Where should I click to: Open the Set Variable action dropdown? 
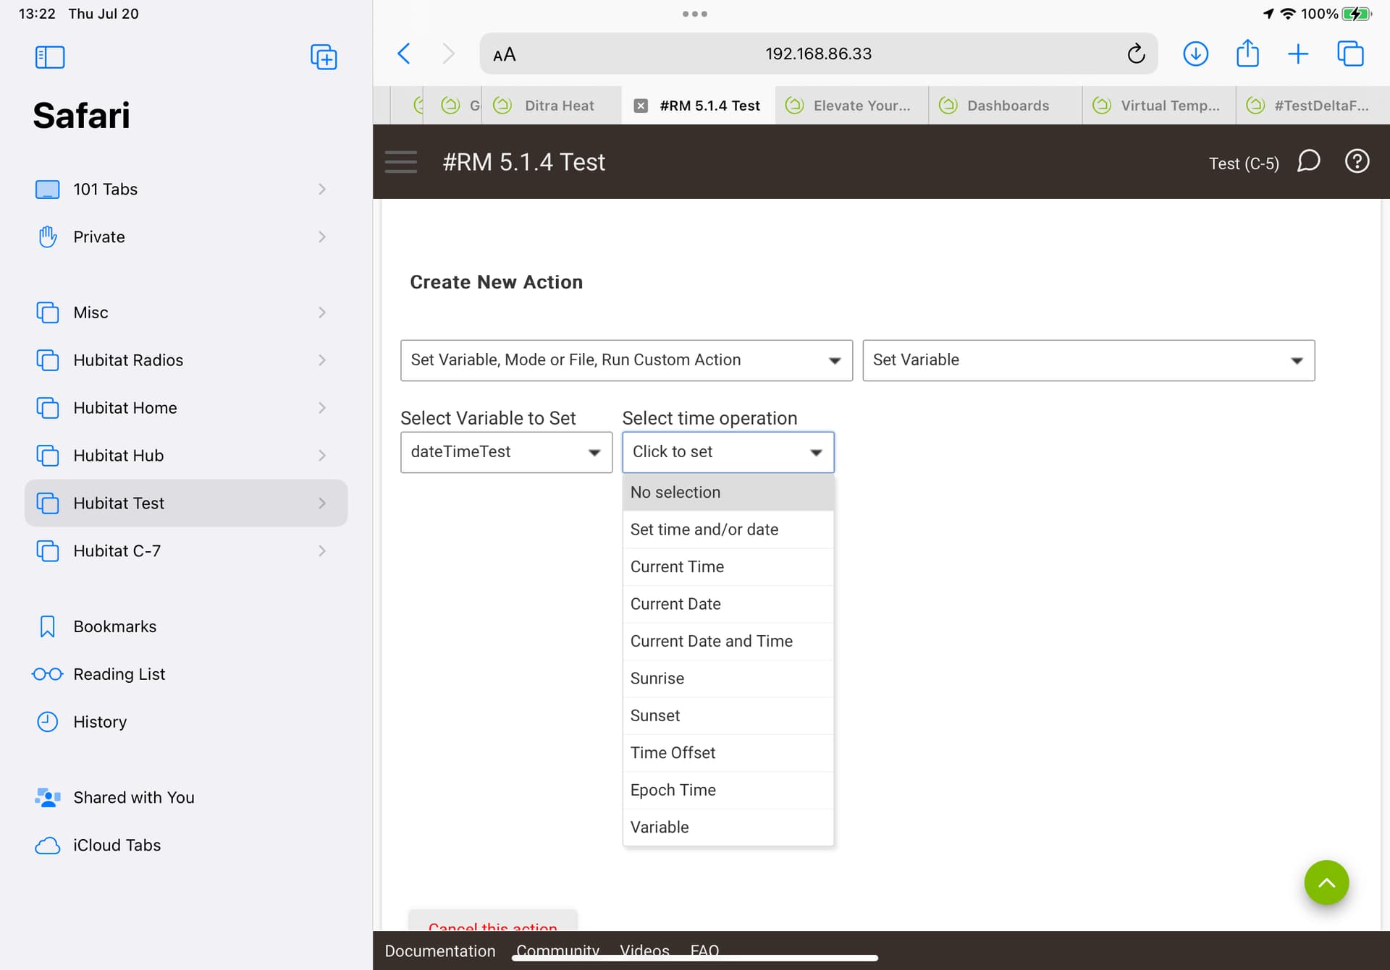pyautogui.click(x=1088, y=360)
